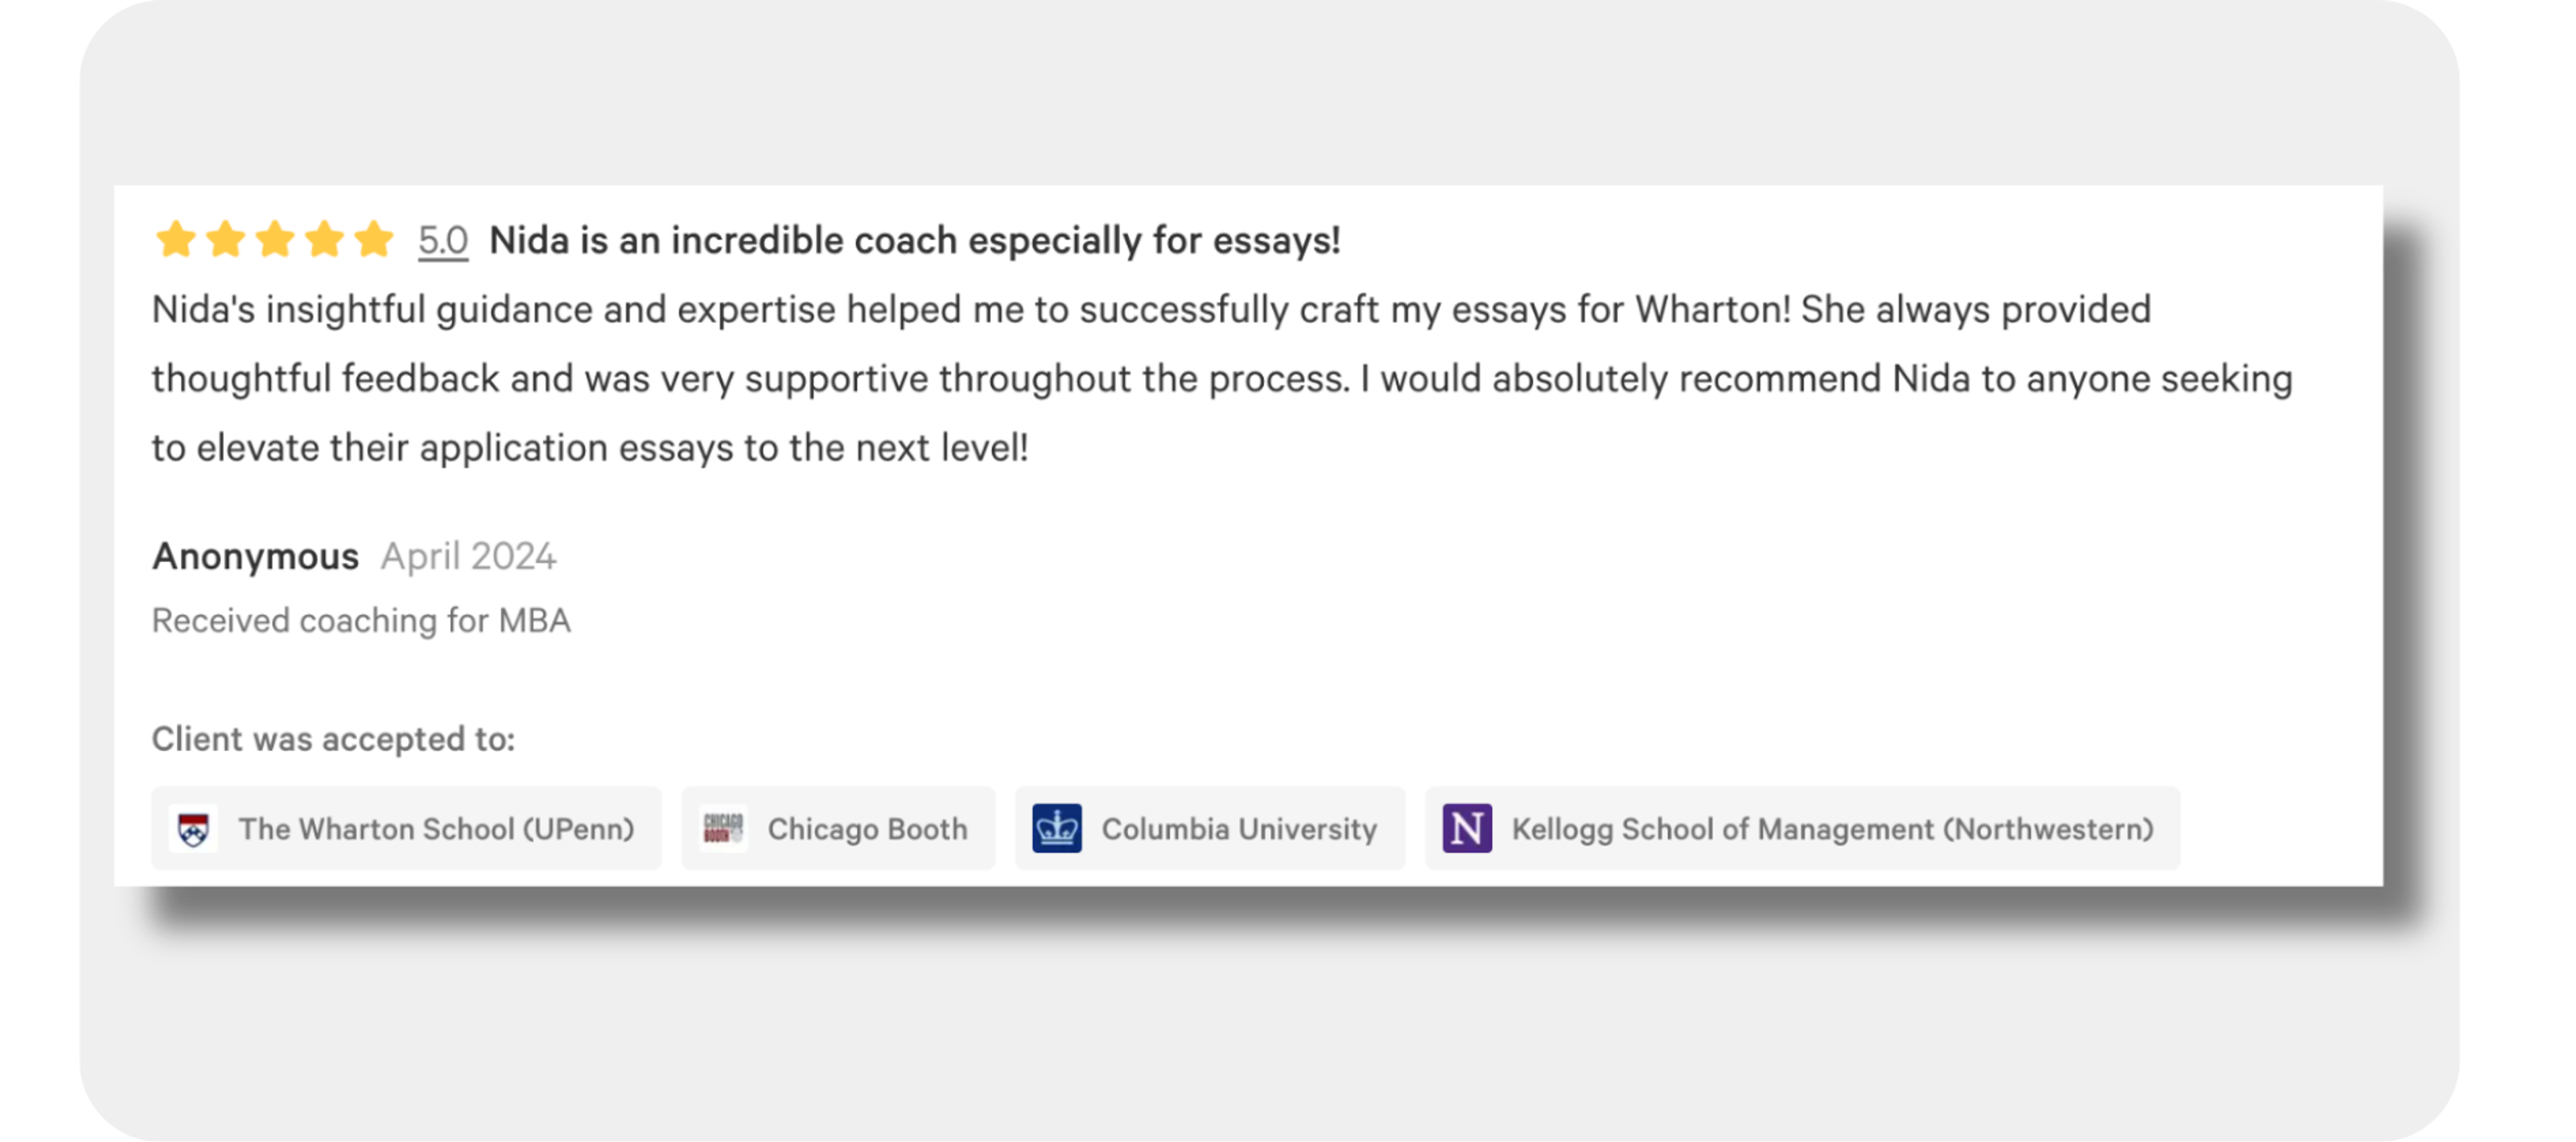Click the Client was accepted to heading
The image size is (2576, 1142).
click(333, 739)
